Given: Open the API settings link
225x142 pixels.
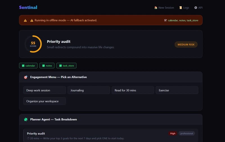Looking at the screenshot, I should pyautogui.click(x=198, y=8).
